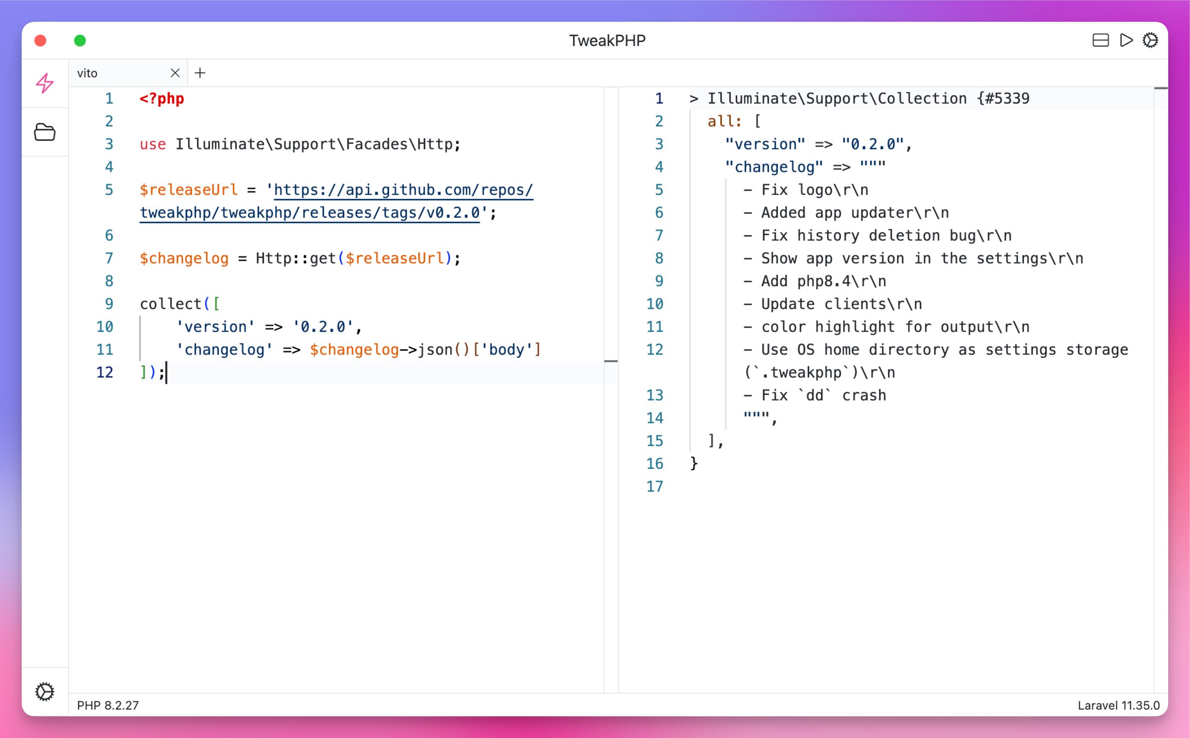Click output line "version" => "0.2.0"
1190x738 pixels.
click(818, 144)
